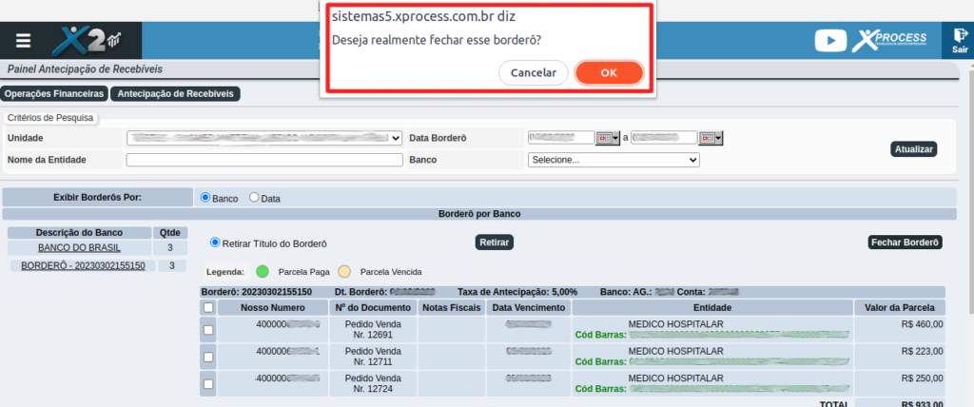Select the Data radio option

coord(254,198)
